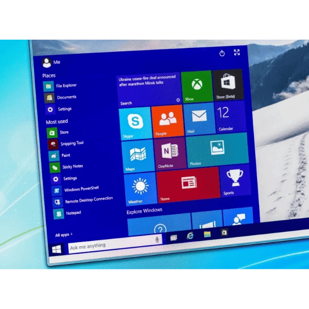
Task: Launch Windows PowerShell
Action: point(75,190)
